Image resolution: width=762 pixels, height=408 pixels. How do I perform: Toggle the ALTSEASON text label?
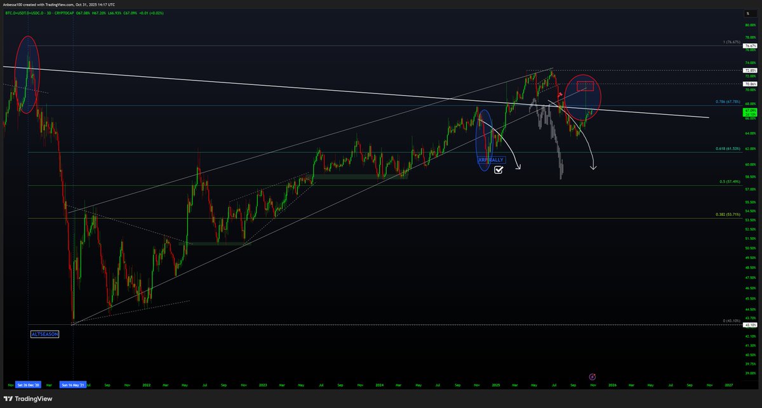(44, 334)
